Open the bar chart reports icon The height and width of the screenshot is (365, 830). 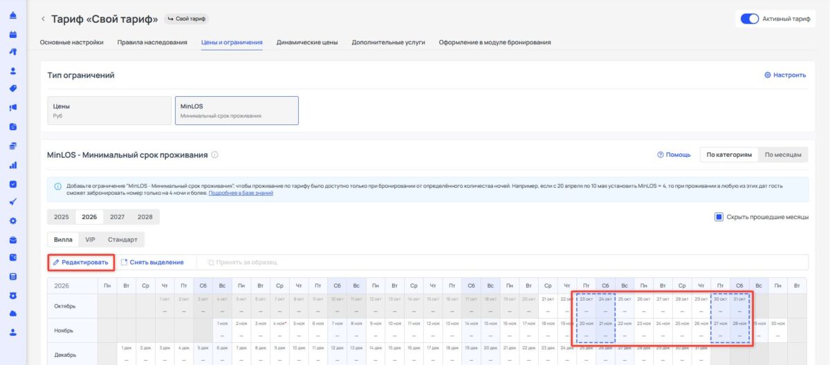(x=13, y=165)
